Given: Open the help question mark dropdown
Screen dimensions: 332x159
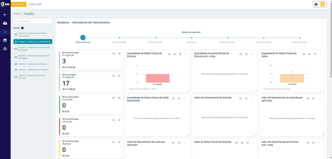Looking at the screenshot, I should click(x=316, y=4).
